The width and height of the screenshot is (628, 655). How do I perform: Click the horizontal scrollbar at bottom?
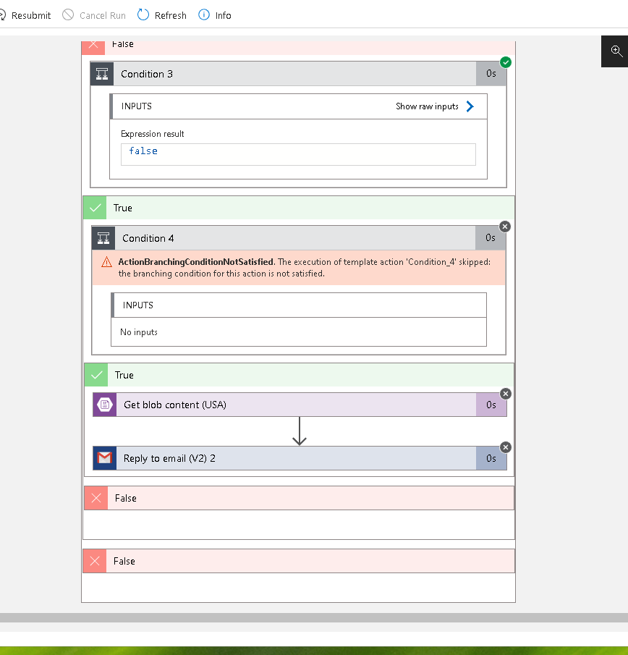point(314,617)
